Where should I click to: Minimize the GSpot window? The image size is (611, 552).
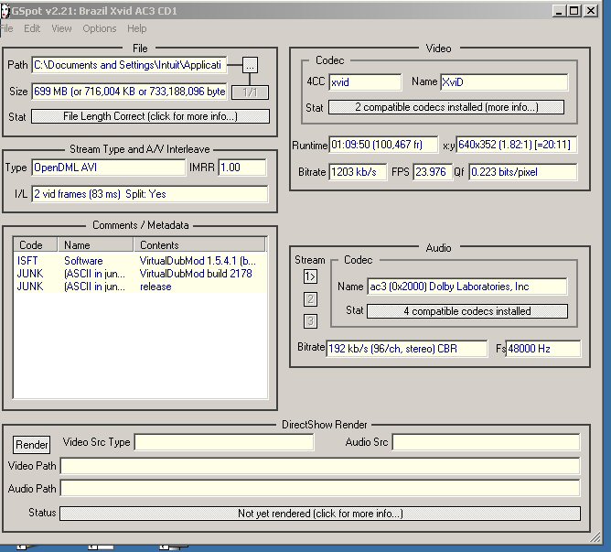pos(559,11)
